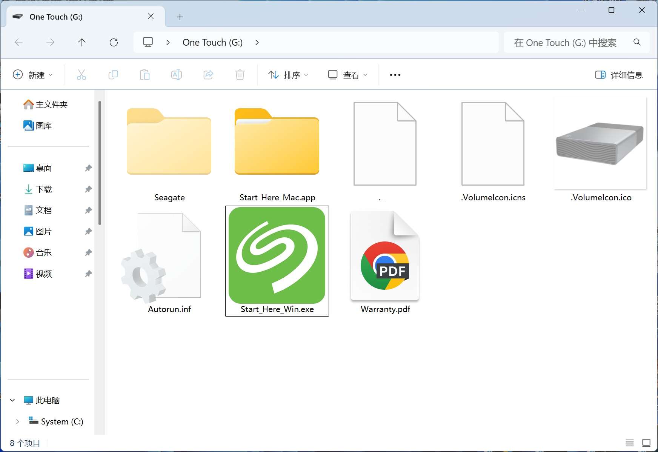Click the pin icon next to 音乐

88,252
